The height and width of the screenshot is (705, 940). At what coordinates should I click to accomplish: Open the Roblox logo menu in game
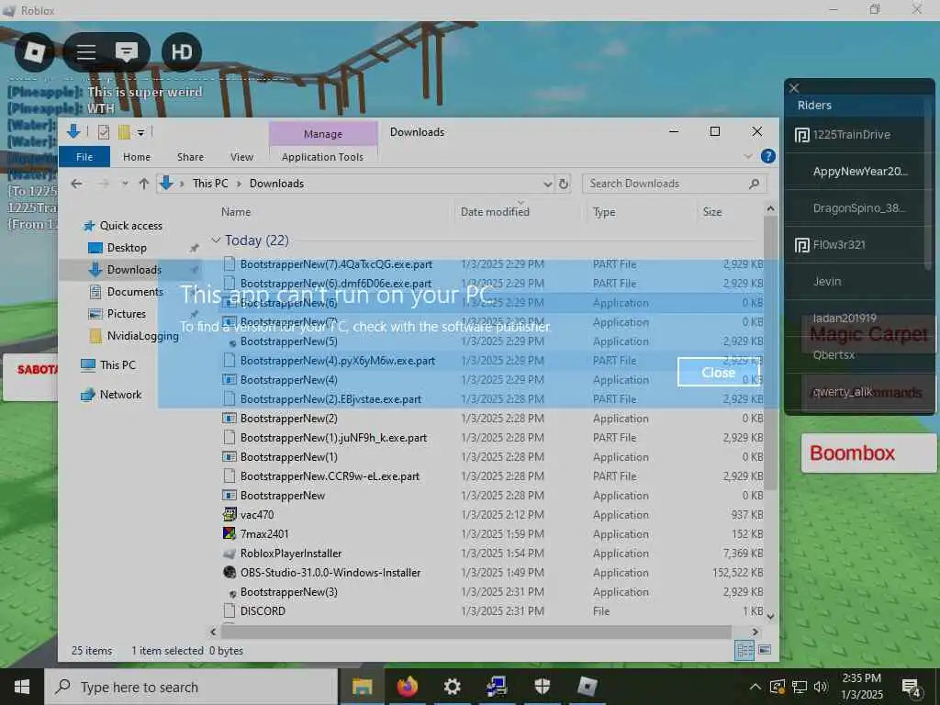point(34,52)
